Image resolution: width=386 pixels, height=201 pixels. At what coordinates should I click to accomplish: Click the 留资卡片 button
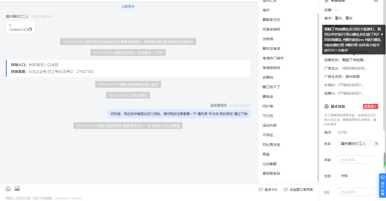tap(268, 190)
